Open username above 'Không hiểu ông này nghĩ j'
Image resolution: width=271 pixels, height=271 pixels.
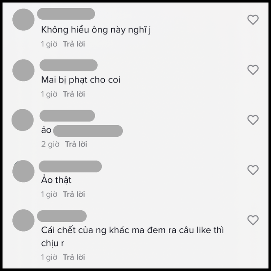point(66,14)
